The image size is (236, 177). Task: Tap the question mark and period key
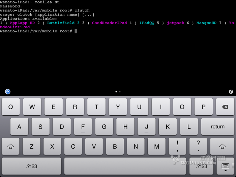pyautogui.click(x=198, y=146)
